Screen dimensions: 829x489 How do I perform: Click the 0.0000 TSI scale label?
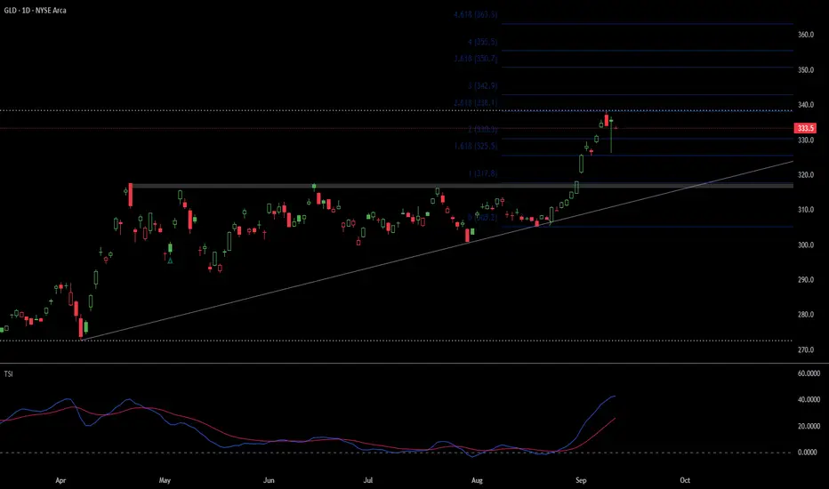pos(808,453)
